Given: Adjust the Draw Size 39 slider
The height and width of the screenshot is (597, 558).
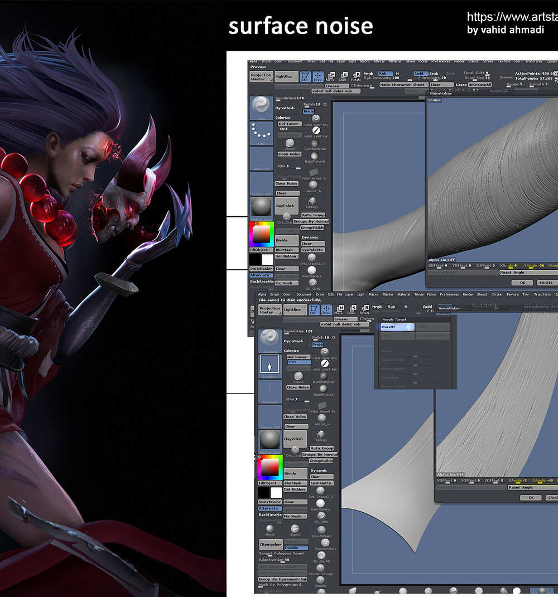Looking at the screenshot, I should coord(477,78).
